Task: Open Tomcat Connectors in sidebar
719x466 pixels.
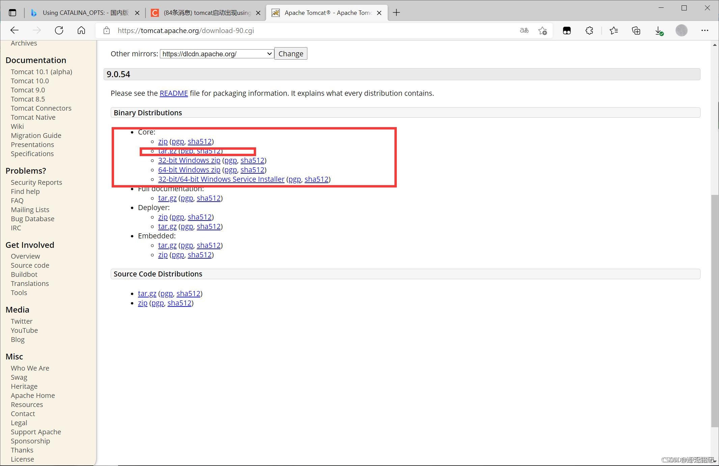Action: click(41, 108)
